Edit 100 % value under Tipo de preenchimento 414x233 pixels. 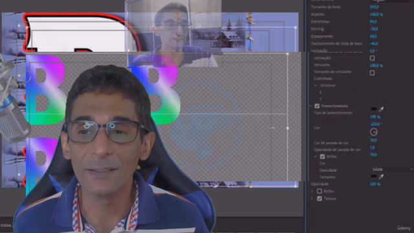(x=375, y=116)
